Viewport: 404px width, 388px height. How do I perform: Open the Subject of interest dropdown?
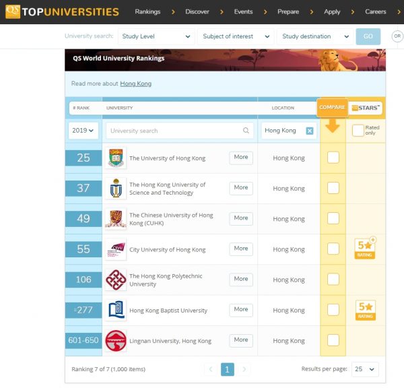click(236, 36)
